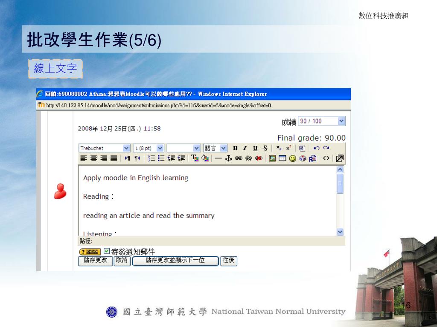This screenshot has width=437, height=327.
Task: Decrease the indent
Action: tap(171, 158)
